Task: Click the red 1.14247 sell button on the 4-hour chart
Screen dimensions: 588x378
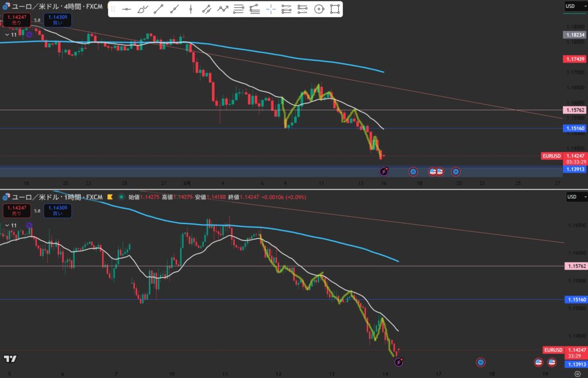Action: click(x=16, y=20)
